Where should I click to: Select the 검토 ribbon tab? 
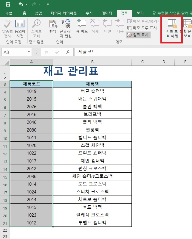click(x=124, y=13)
